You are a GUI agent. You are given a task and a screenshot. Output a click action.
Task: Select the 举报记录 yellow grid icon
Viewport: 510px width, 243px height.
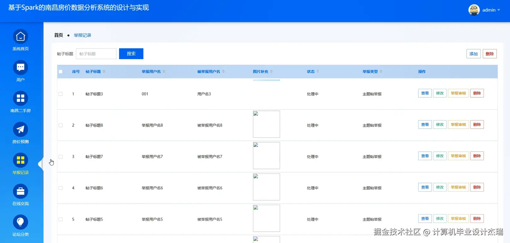[21, 161]
